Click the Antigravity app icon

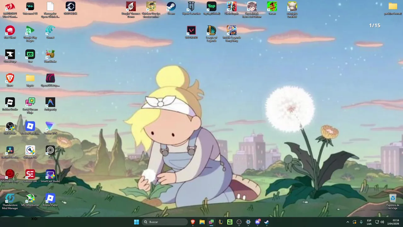50,104
